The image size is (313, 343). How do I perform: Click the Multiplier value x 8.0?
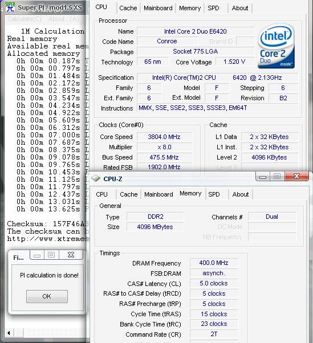click(164, 147)
